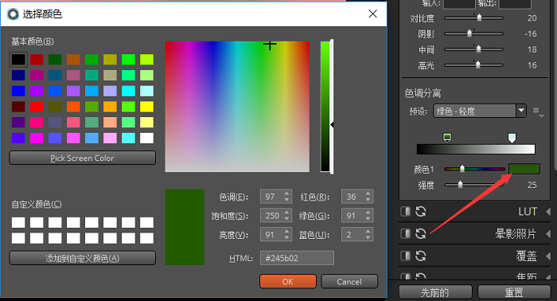Toggle the LUT effect preview icon
Screen dimensions: 557x301
[x=405, y=212]
